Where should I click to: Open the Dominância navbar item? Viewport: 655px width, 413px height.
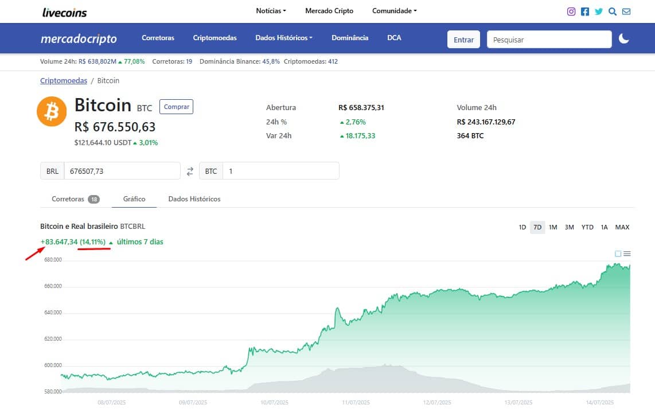point(350,38)
